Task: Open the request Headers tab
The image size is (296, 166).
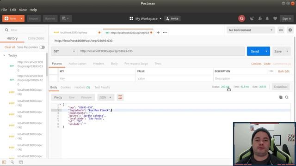Action: coord(99,64)
